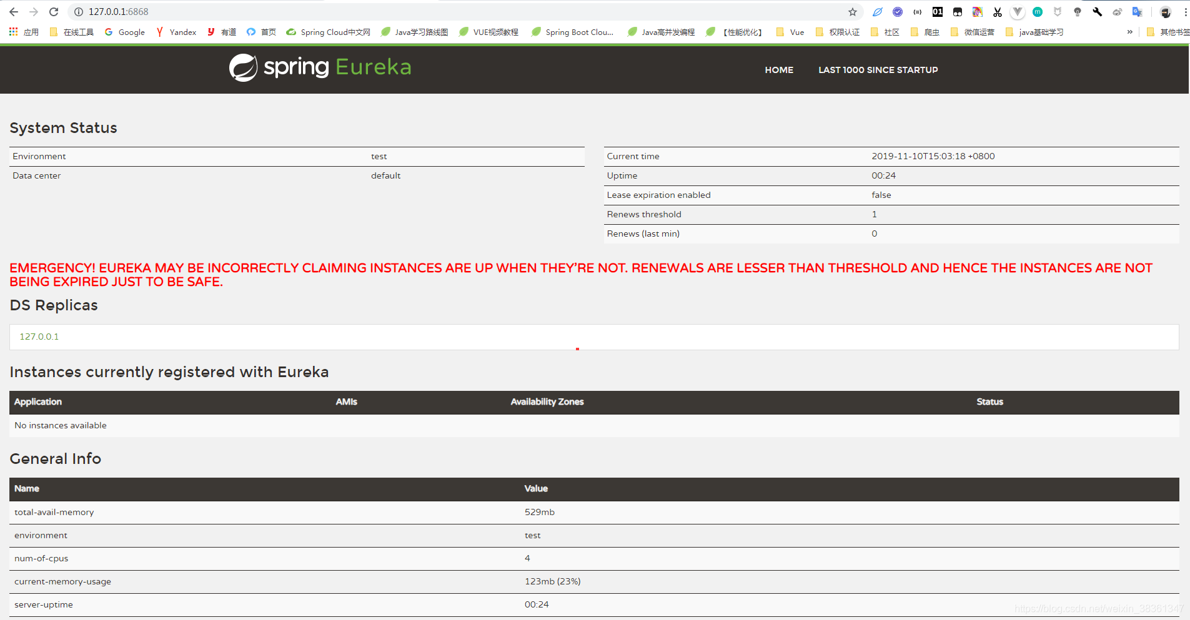The image size is (1190, 620).
Task: Click the Lease expiration enabled value false
Action: (881, 195)
